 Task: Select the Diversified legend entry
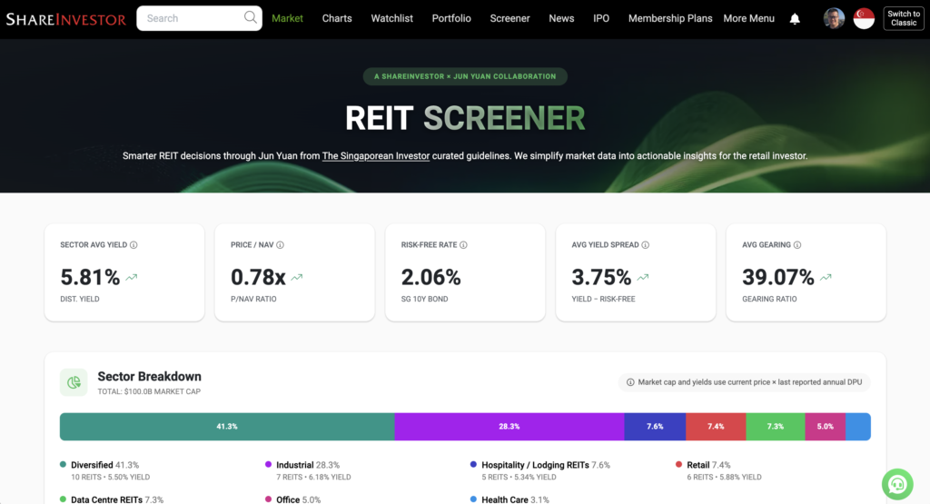coord(105,470)
